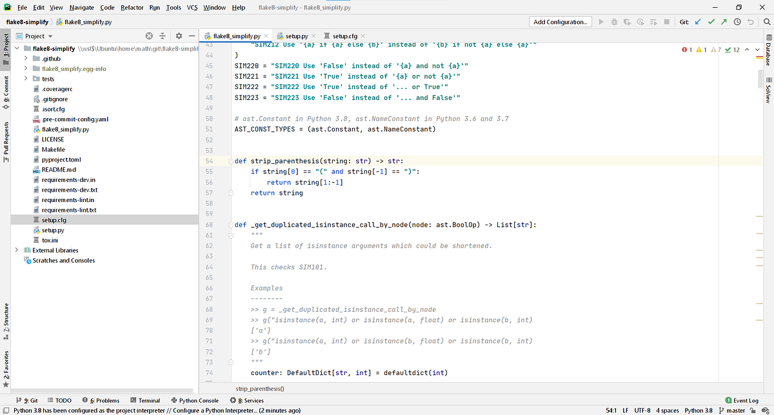The height and width of the screenshot is (415, 774).
Task: Click the LF line separator indicator
Action: pos(626,410)
